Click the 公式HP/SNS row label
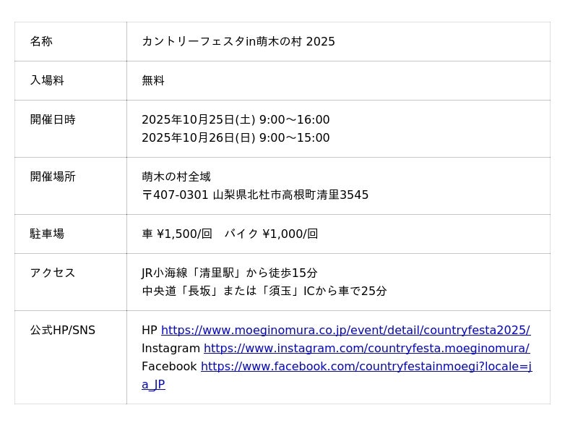 63,331
